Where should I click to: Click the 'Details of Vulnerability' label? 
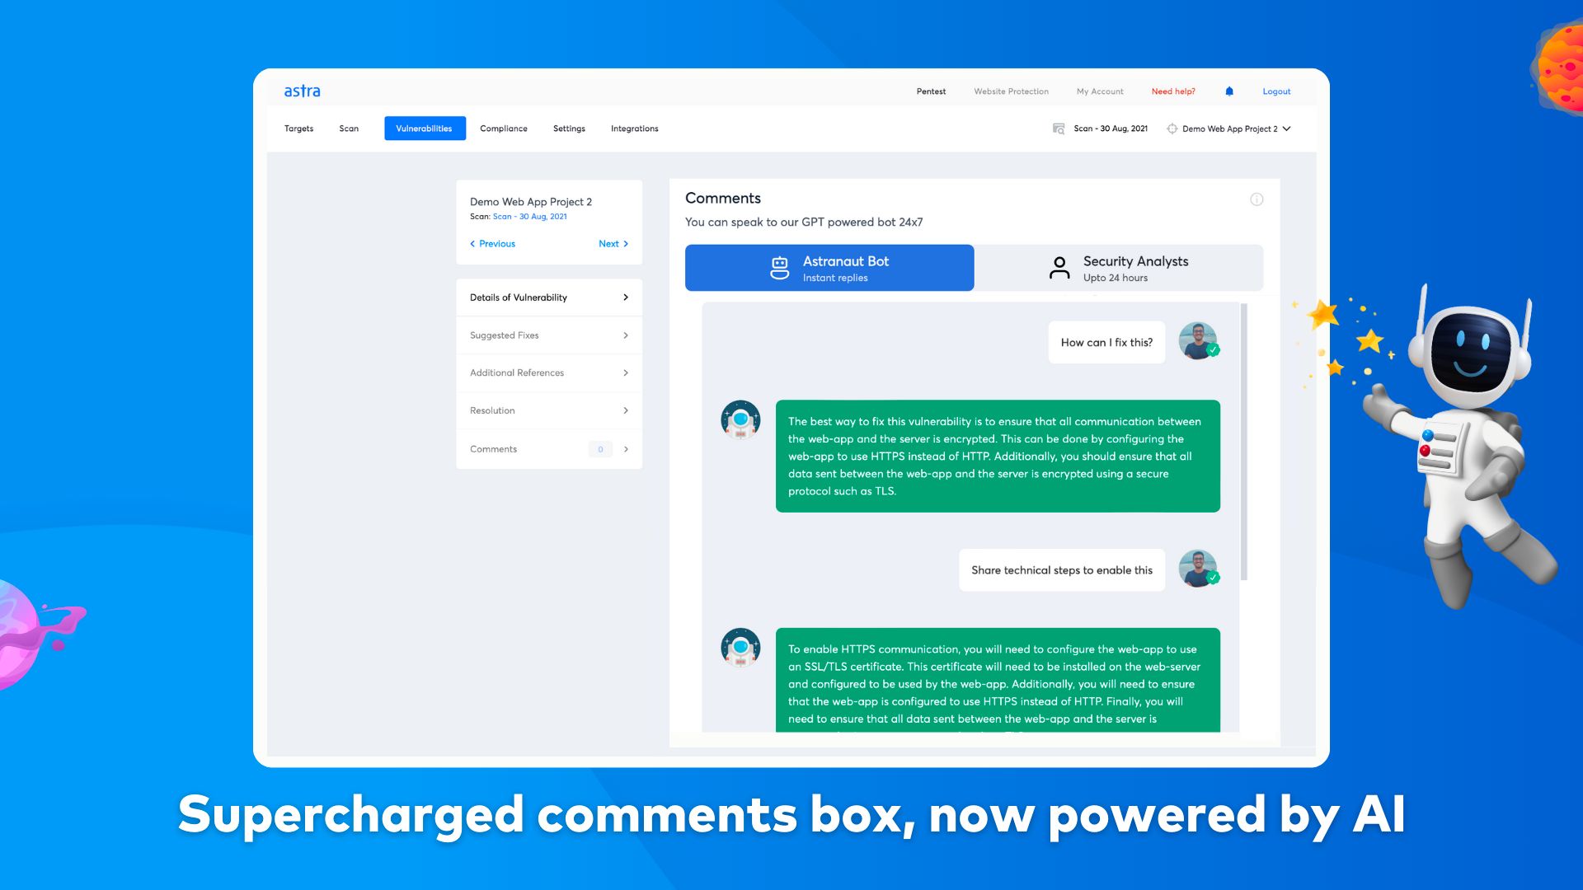pos(518,297)
